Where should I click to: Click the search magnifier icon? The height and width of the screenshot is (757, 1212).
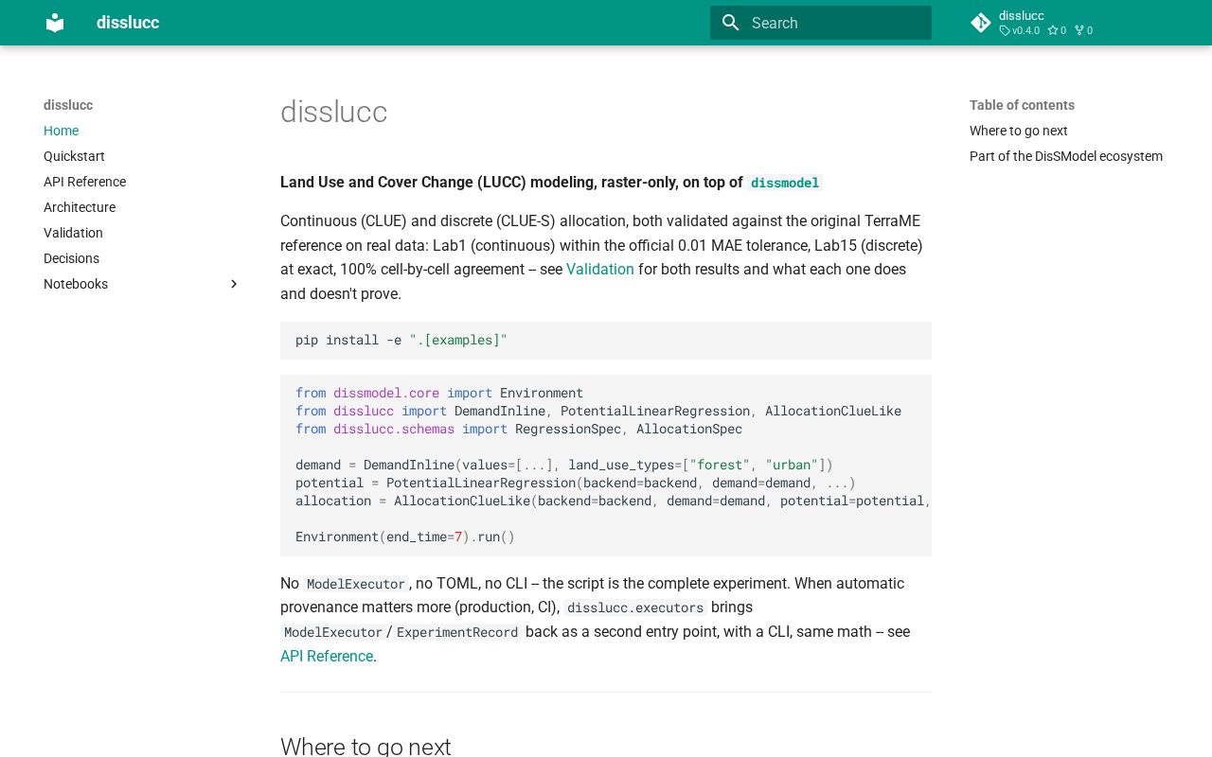pos(730,23)
